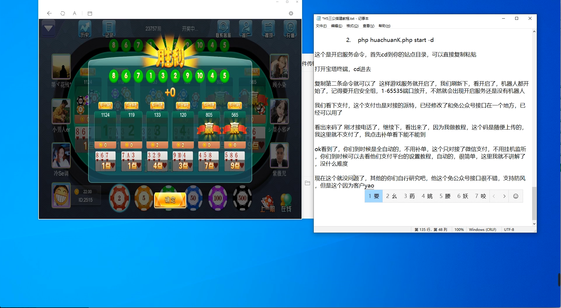Show next IME candidate page arrow
This screenshot has width=561, height=308.
point(504,196)
